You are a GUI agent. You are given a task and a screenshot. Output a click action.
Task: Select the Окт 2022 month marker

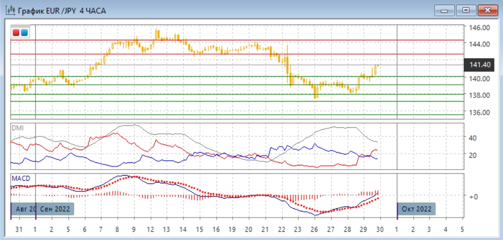pyautogui.click(x=416, y=209)
